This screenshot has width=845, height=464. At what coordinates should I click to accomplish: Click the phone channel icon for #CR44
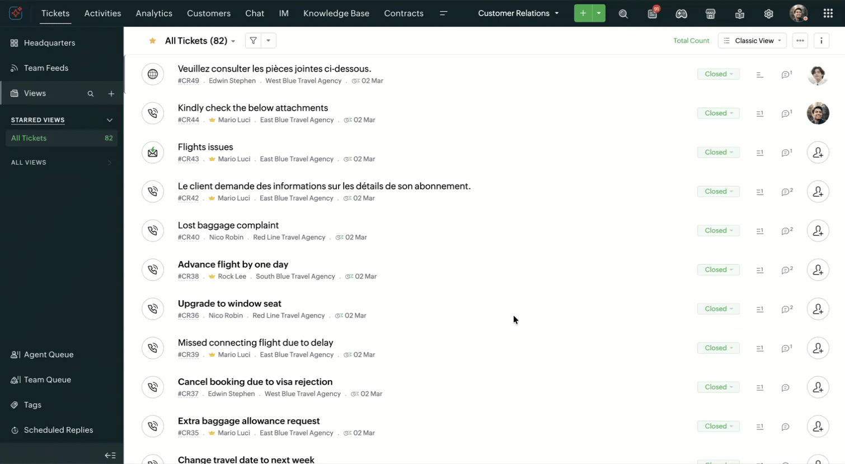[152, 113]
